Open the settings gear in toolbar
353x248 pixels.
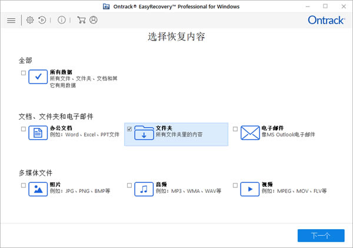tap(30, 20)
